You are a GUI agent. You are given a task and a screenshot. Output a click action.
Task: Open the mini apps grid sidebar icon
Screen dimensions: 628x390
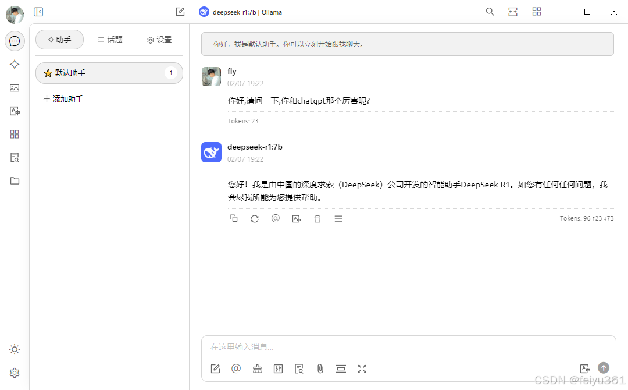point(15,134)
